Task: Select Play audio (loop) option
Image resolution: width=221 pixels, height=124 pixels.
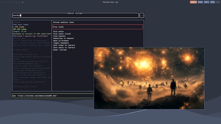Action: [x=62, y=34]
